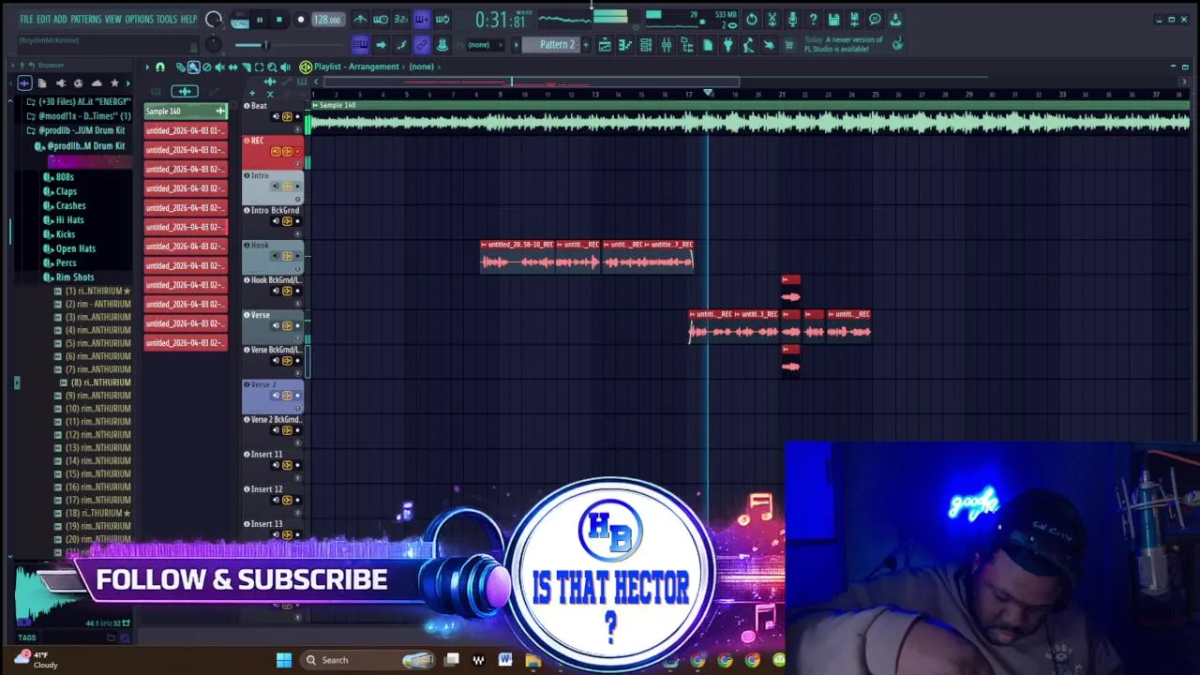The image size is (1200, 675).
Task: Open the tempo tapper icon
Action: coord(748,45)
